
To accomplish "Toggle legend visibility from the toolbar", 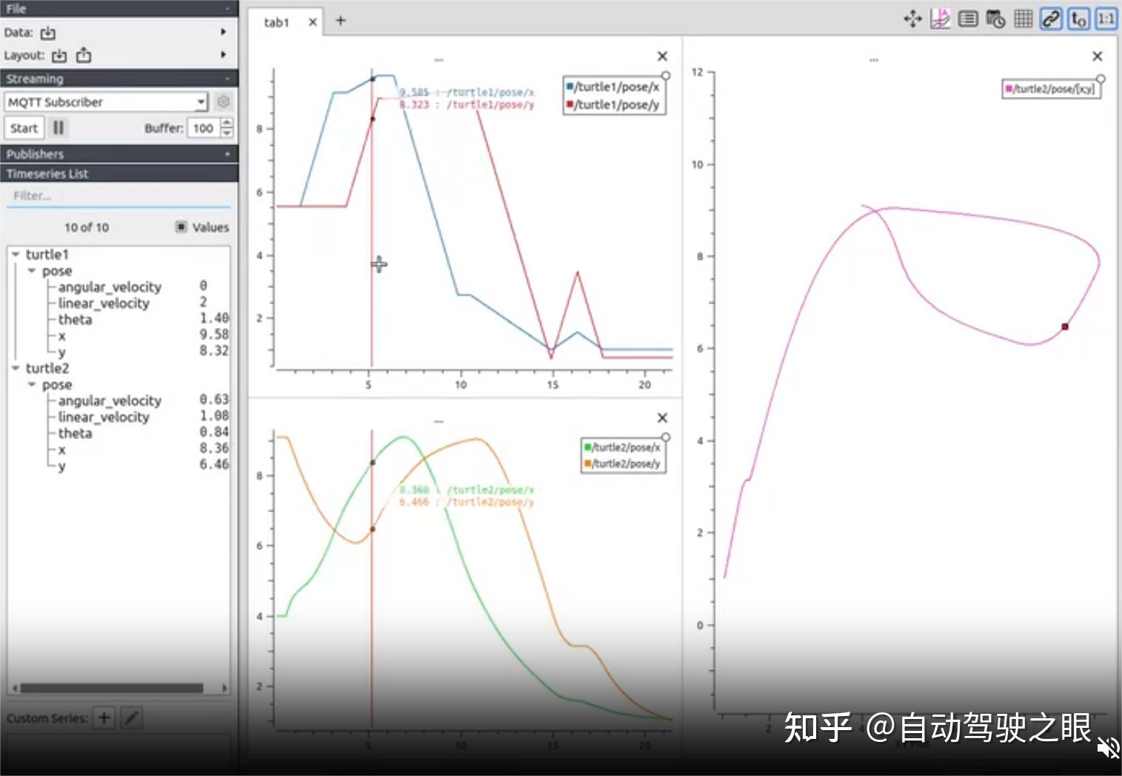I will [x=967, y=19].
